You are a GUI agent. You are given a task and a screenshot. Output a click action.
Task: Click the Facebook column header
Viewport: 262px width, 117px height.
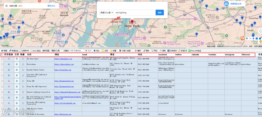coord(162,55)
